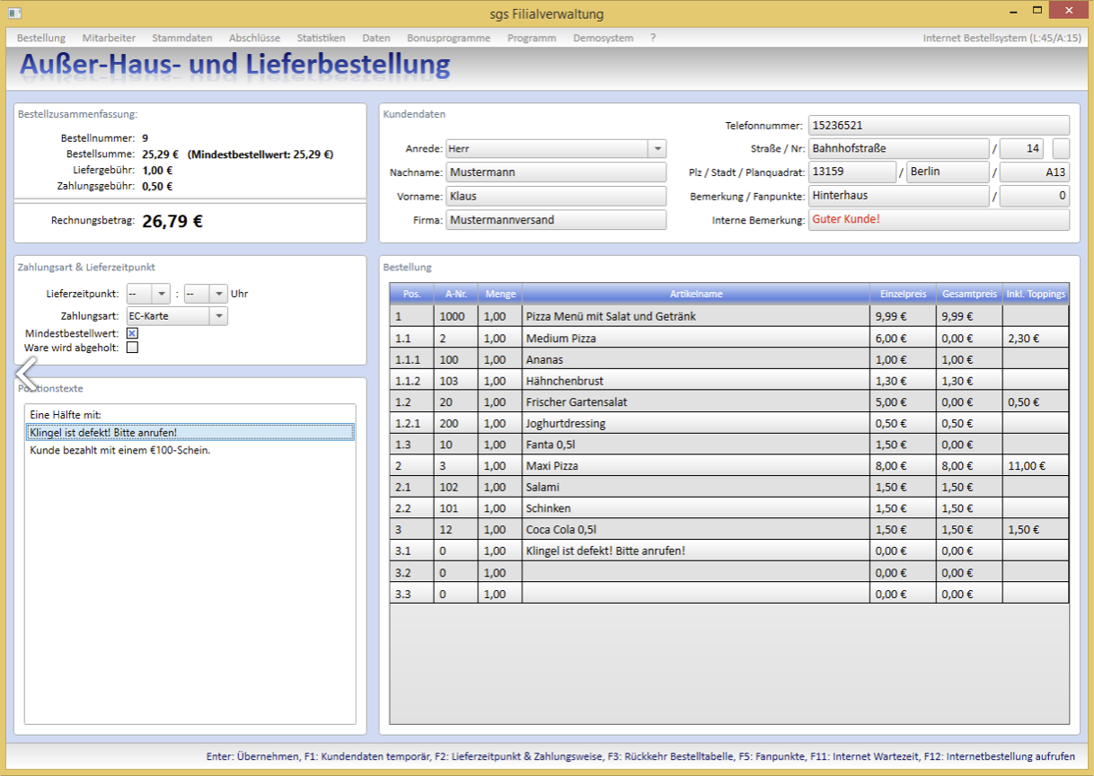
Task: Click the Inkl. Toppings column header
Action: [x=1036, y=294]
